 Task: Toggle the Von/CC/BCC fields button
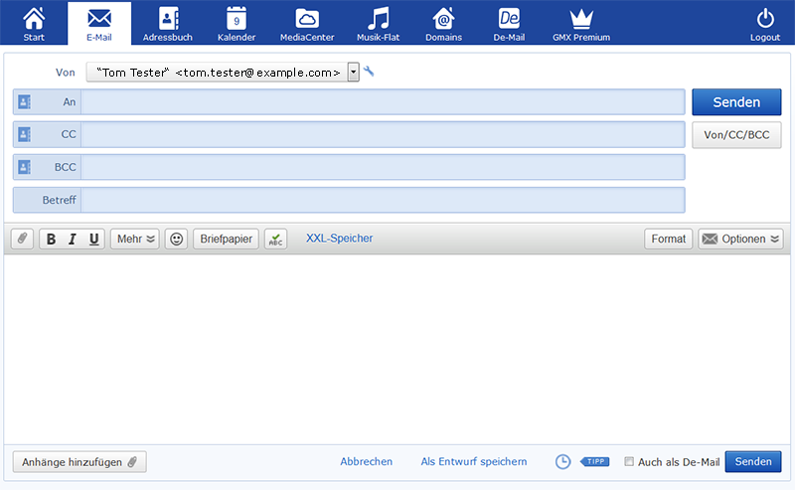tap(736, 135)
